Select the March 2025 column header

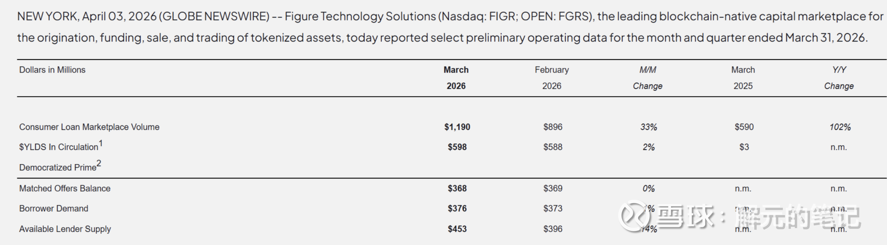coord(743,78)
